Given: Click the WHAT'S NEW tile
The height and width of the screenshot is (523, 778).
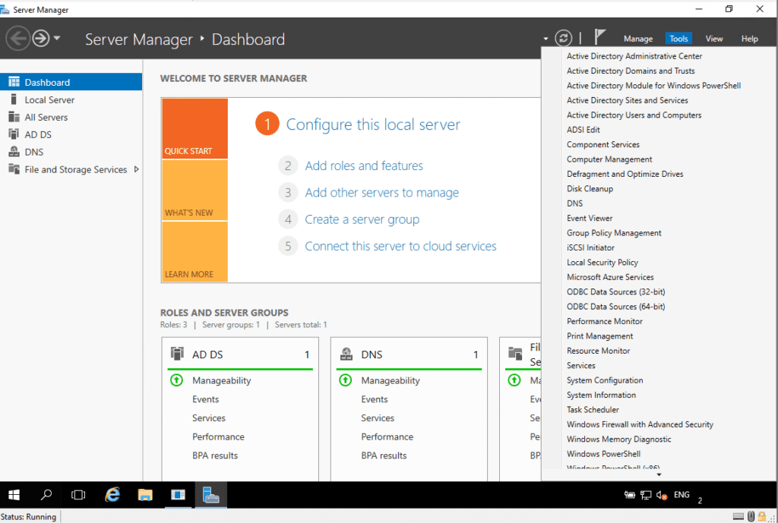Looking at the screenshot, I should pyautogui.click(x=194, y=190).
